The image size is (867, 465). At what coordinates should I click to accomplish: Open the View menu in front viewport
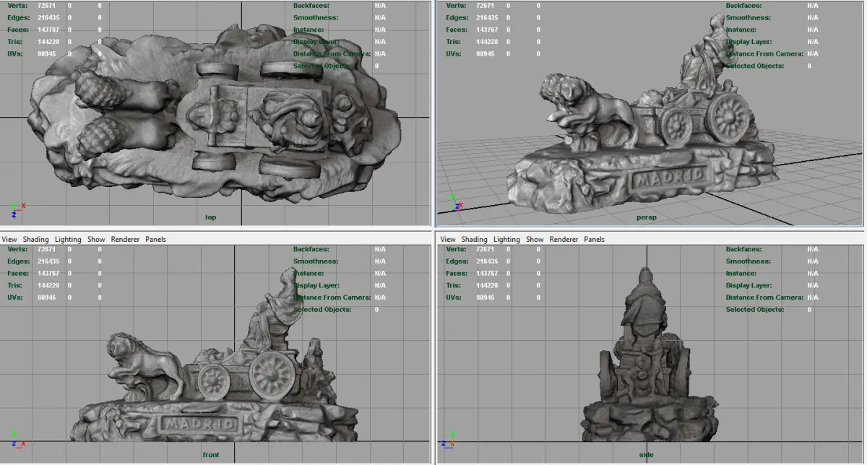[9, 239]
